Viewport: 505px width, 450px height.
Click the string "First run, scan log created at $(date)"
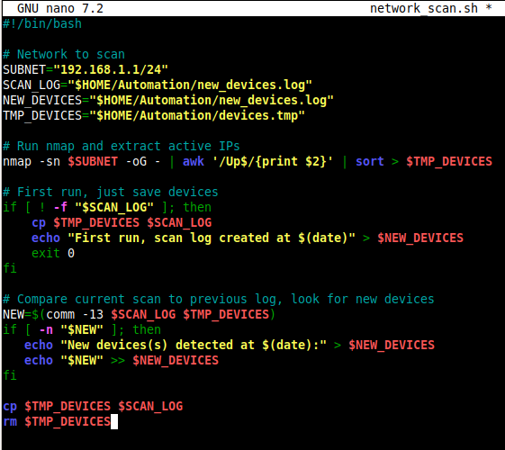click(212, 238)
